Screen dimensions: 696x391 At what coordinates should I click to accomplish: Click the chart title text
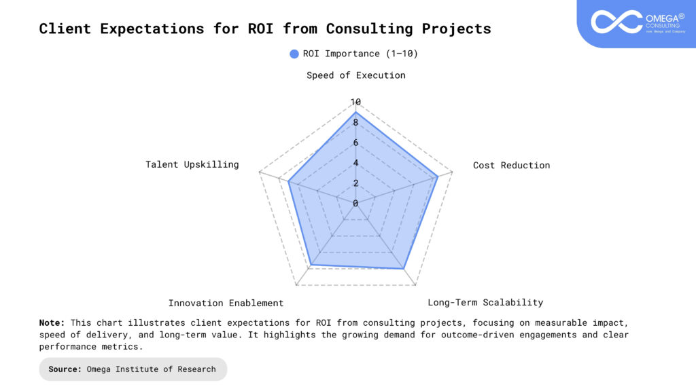[x=265, y=29]
